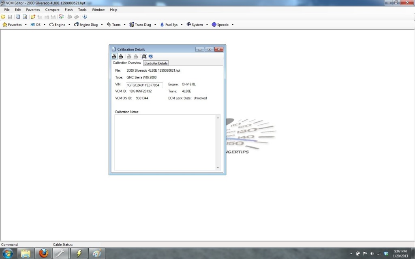The width and height of the screenshot is (415, 259).
Task: Click the greyed open padlock icon
Action: (129, 56)
